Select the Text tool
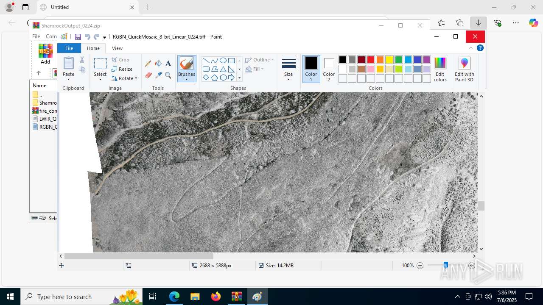543x305 pixels. pos(168,64)
